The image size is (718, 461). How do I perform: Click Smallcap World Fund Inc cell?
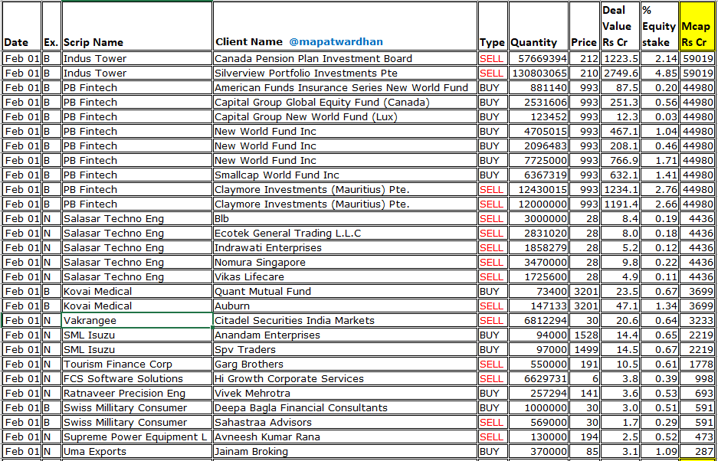pyautogui.click(x=346, y=175)
